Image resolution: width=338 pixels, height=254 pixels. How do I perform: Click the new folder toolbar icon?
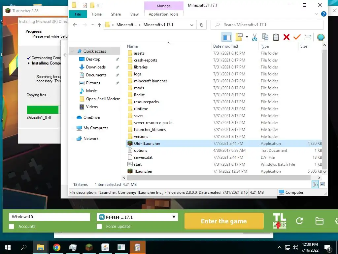click(239, 37)
